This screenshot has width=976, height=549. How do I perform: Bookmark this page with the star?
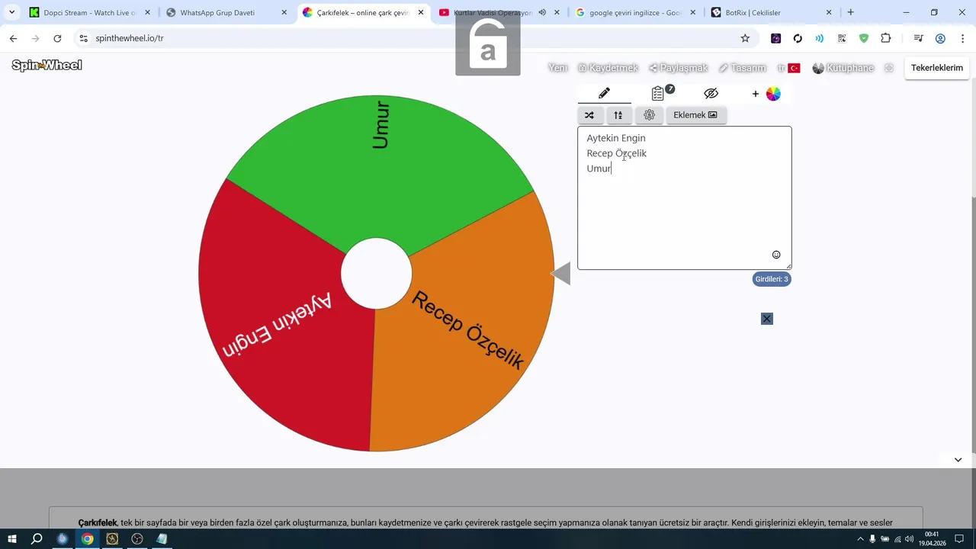coord(745,38)
